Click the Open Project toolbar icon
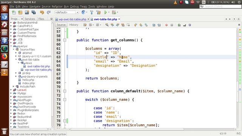This screenshot has height=136, width=242. (27, 12)
